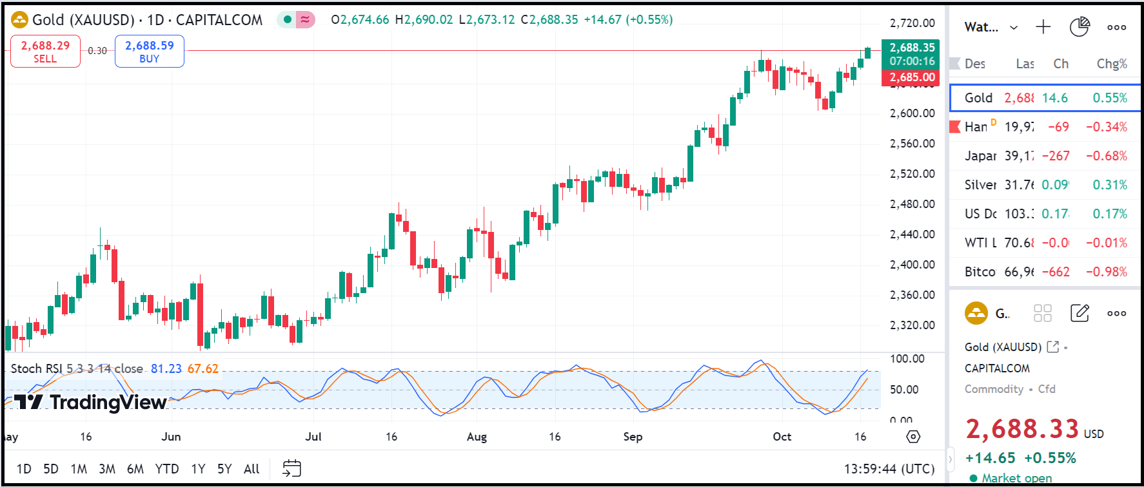Viewport: 1144px width, 487px height.
Task: Click the grid layout icon in details panel
Action: [x=1042, y=313]
